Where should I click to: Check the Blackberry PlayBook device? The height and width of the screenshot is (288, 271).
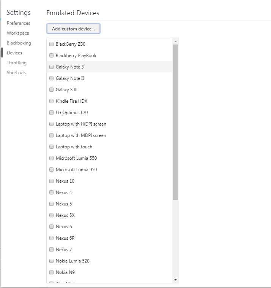(x=52, y=55)
